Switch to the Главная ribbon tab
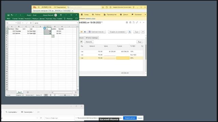Image resolution: width=218 pixels, height=122 pixels. pyautogui.click(x=15, y=19)
